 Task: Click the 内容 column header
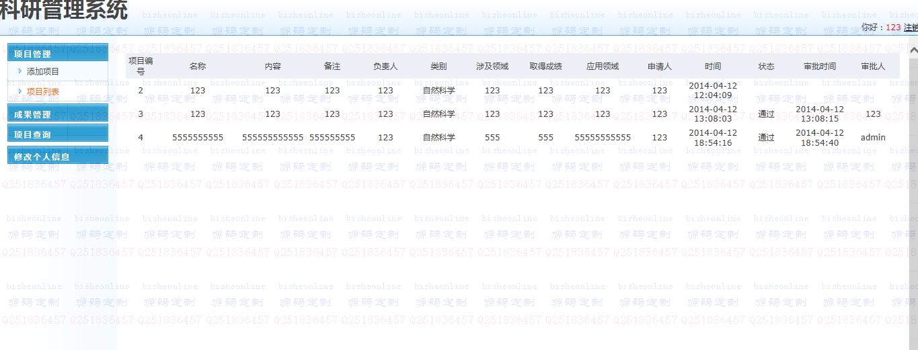click(x=272, y=66)
